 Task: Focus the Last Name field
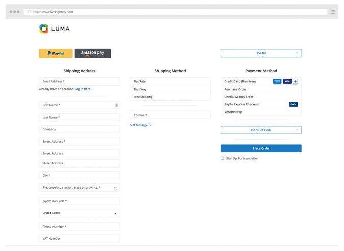(x=80, y=117)
